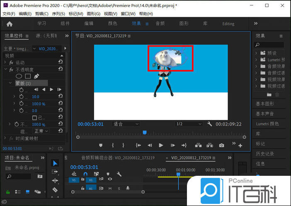The height and width of the screenshot is (206, 291).
Task: Select the rectangle mask tool under Opacity
Action: (x=28, y=76)
